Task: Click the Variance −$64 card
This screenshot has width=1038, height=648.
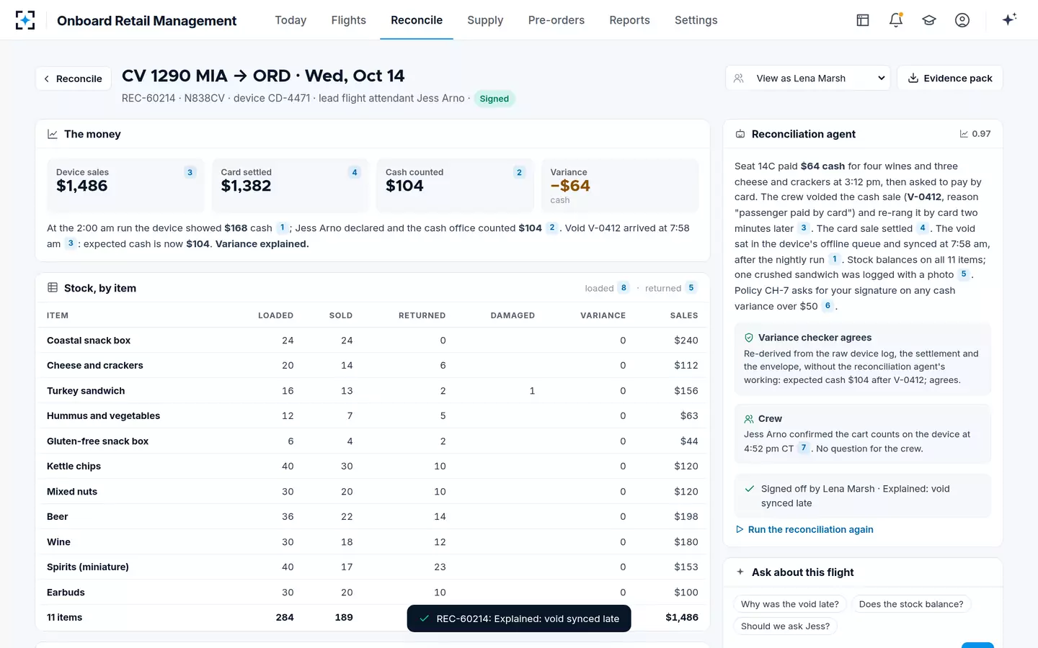Action: point(620,186)
